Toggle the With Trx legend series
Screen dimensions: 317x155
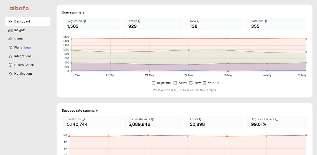coord(211,83)
